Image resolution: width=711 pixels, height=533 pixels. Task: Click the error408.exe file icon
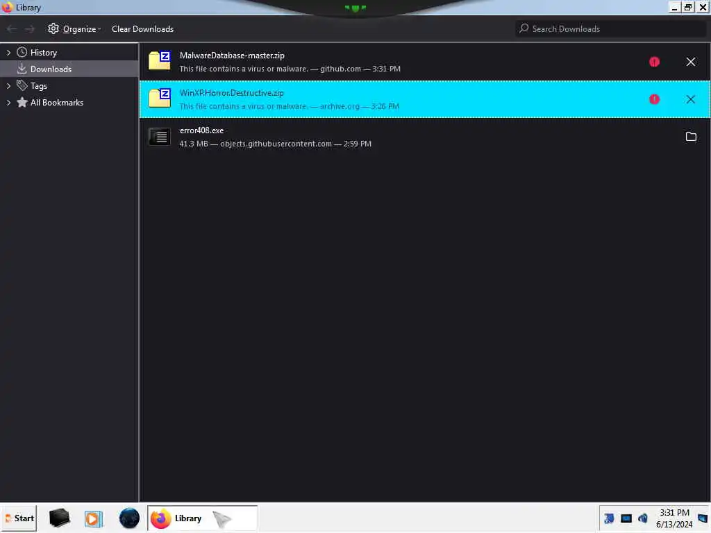click(160, 137)
